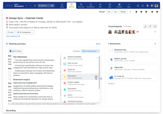Select the Customer success template

pyautogui.click(x=80, y=101)
